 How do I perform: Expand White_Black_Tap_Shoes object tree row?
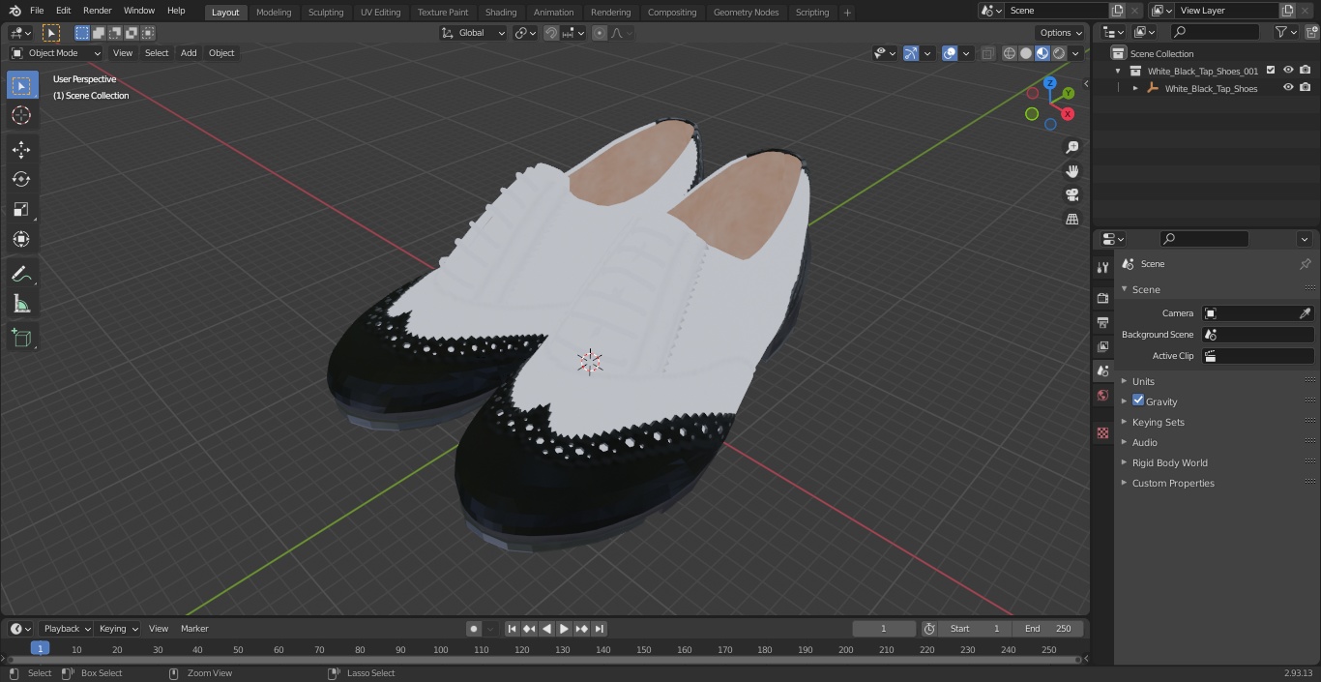[x=1135, y=88]
